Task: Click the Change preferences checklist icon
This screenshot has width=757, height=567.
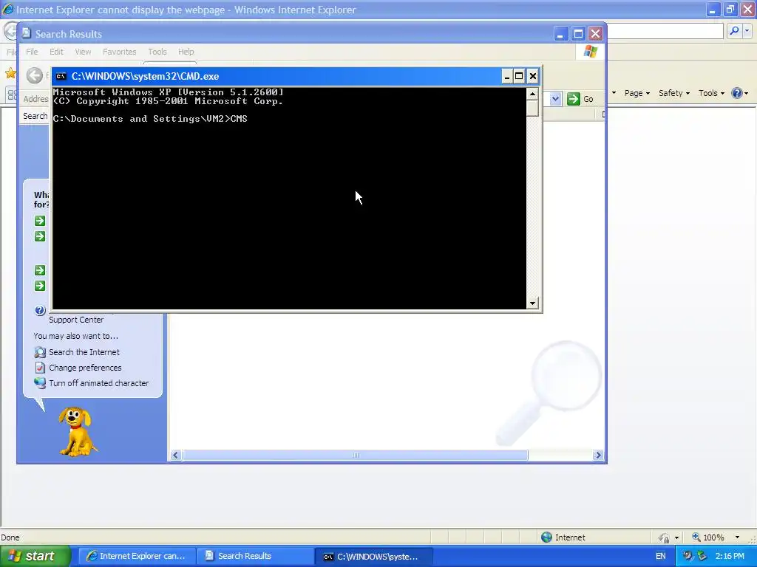Action: point(40,368)
